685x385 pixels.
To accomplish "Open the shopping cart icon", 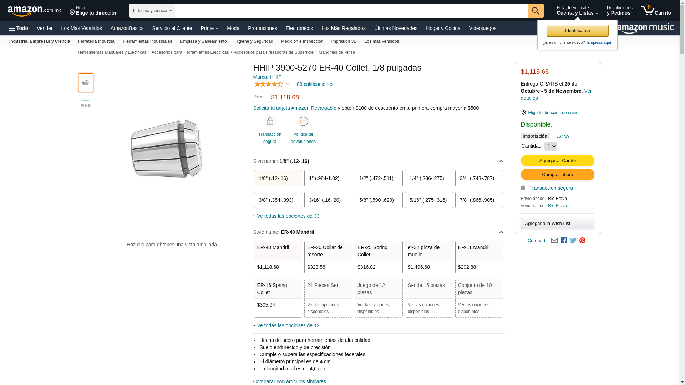I will pos(655,11).
